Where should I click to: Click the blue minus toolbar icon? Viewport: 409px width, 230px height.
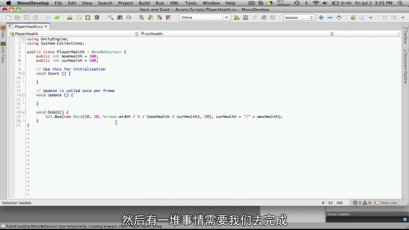330,18
